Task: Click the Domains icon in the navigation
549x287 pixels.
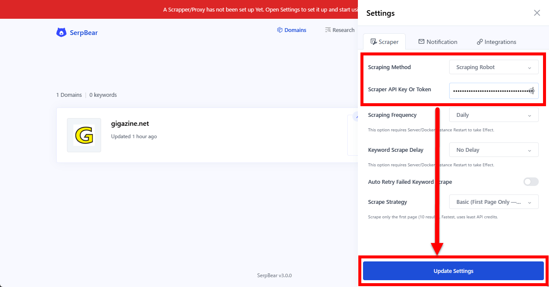Action: [280, 30]
